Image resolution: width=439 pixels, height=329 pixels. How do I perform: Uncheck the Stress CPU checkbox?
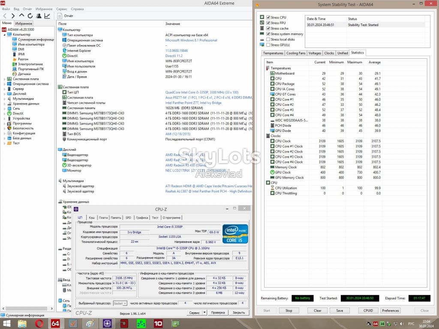pos(268,17)
